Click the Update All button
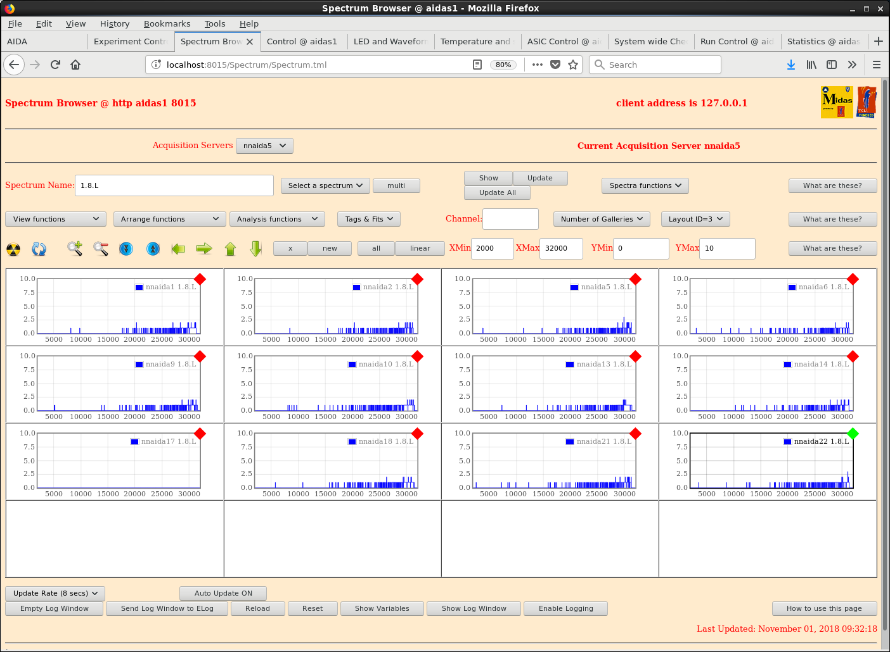Viewport: 890px width, 652px height. tap(497, 192)
